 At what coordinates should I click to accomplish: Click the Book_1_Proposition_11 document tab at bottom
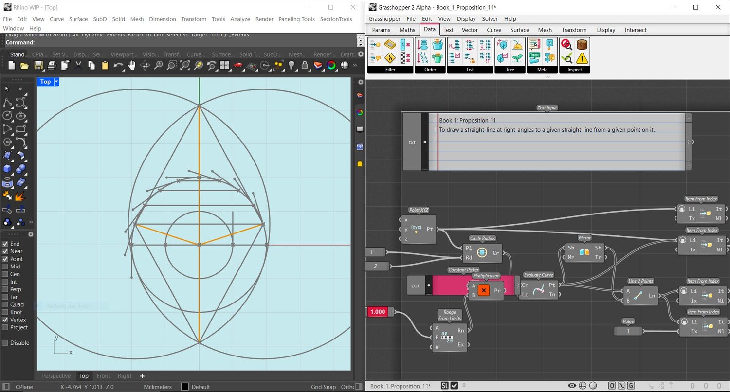pyautogui.click(x=401, y=386)
